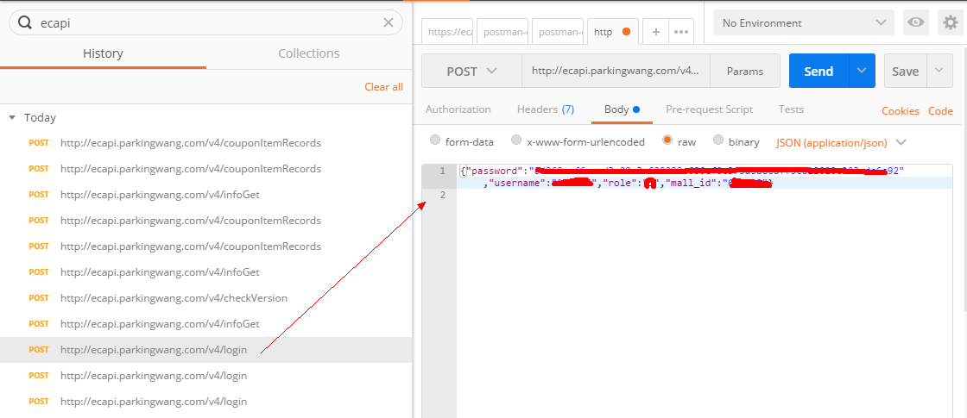
Task: Click the Cookies link
Action: [901, 111]
